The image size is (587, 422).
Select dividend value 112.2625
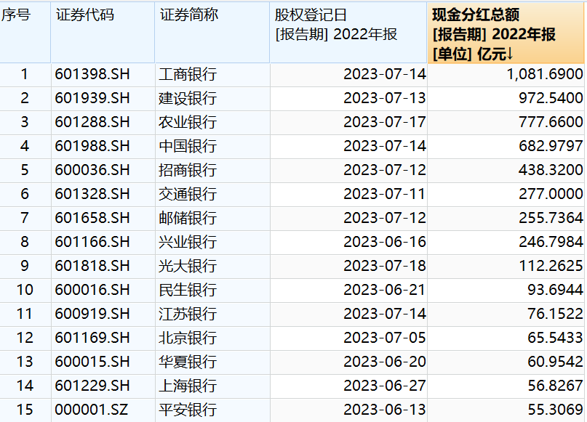tap(551, 266)
